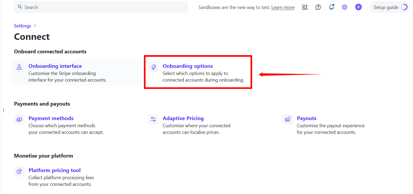This screenshot has width=413, height=194.
Task: Click the Onboarding interface person icon
Action: 19,67
